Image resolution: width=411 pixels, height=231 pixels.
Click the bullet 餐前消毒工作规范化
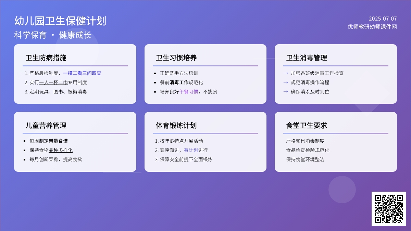click(182, 82)
